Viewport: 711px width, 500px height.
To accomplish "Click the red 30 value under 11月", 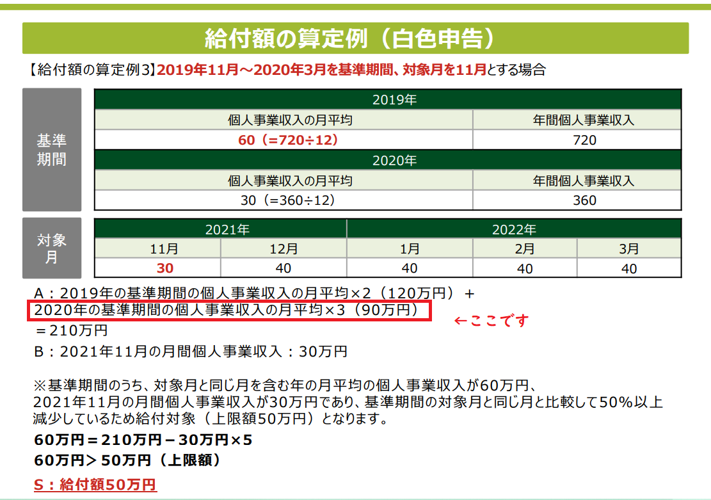I will [x=158, y=268].
